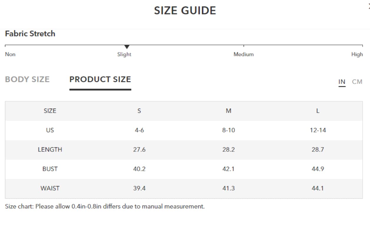
Task: Click the S size column header
Action: point(139,111)
